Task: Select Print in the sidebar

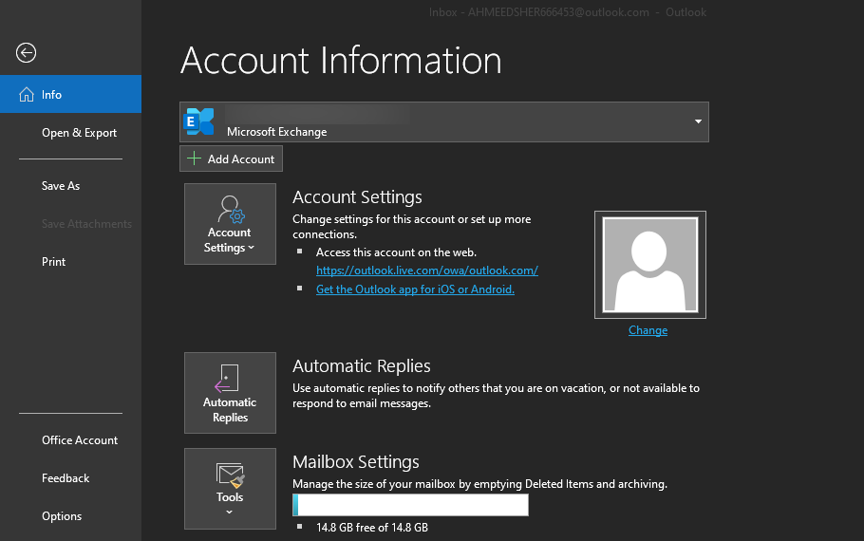Action: click(53, 262)
